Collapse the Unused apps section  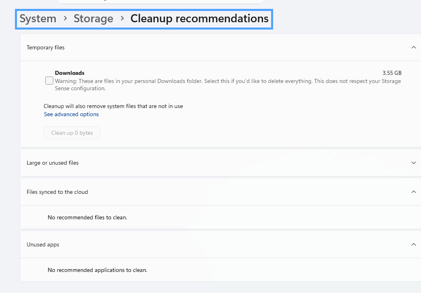413,244
